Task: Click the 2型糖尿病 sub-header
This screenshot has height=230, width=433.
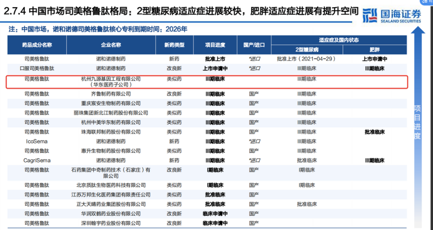Action: coord(307,50)
